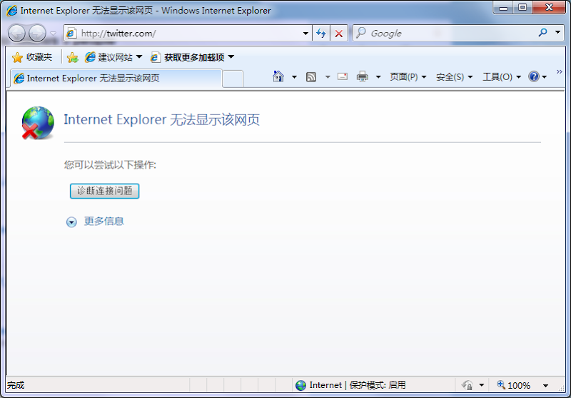
Task: Go back with the Back arrow button
Action: 16,34
